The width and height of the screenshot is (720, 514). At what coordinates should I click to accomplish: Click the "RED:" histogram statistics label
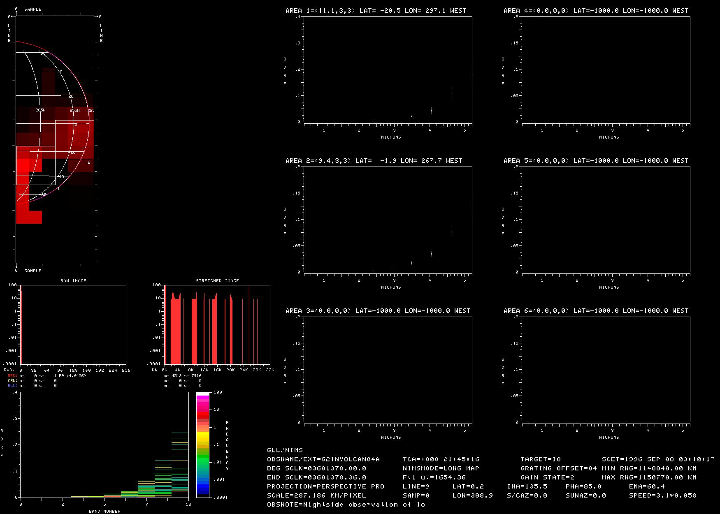(x=12, y=376)
